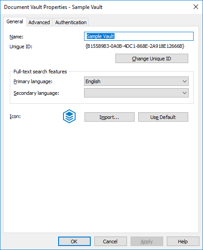Select the General tab
Screen dimensions: 203x250
pos(15,21)
